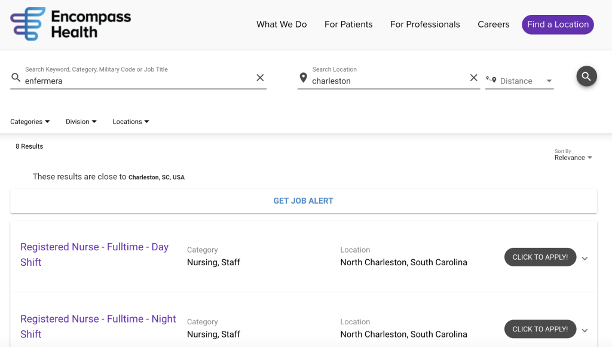Click the round dark search button
Image resolution: width=612 pixels, height=347 pixels.
(x=586, y=76)
